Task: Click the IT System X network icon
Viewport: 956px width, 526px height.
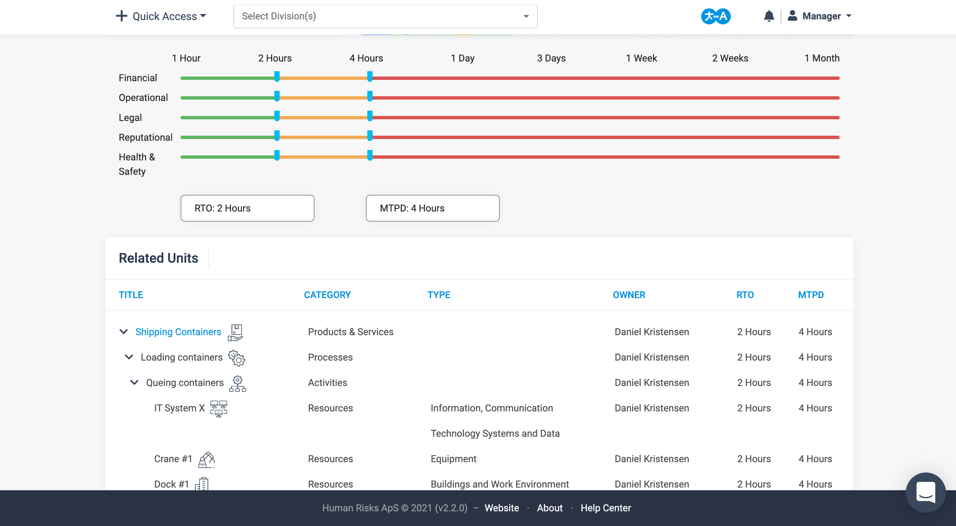Action: 218,408
